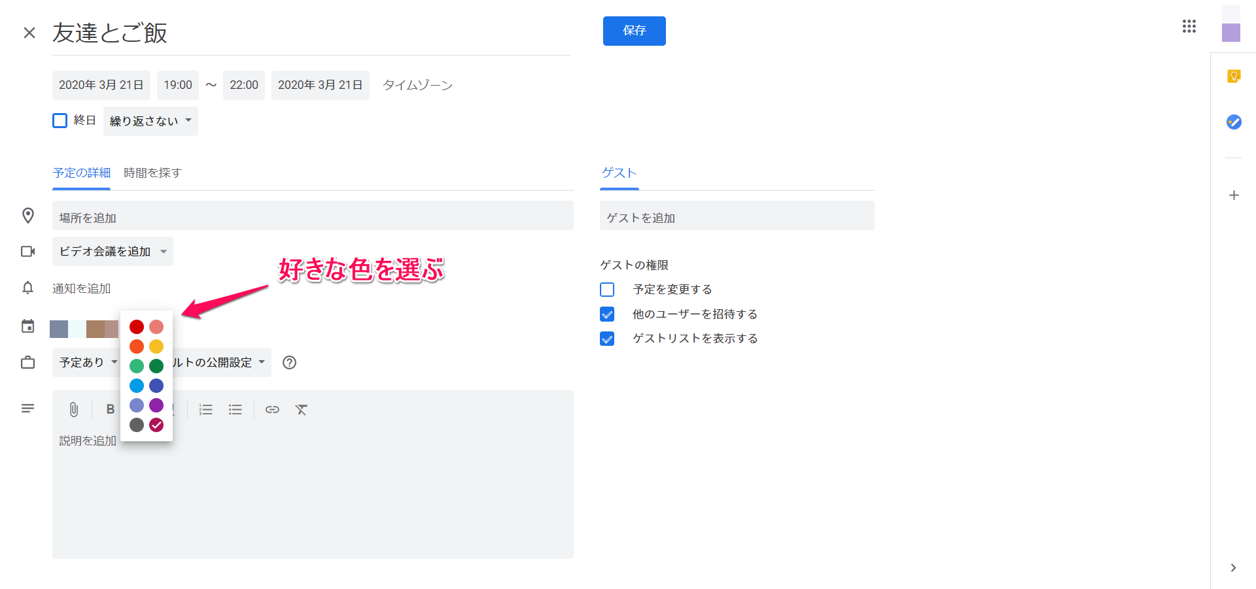Pick the light blue peacock color
Viewport: 1256px width, 589px height.
click(x=137, y=386)
